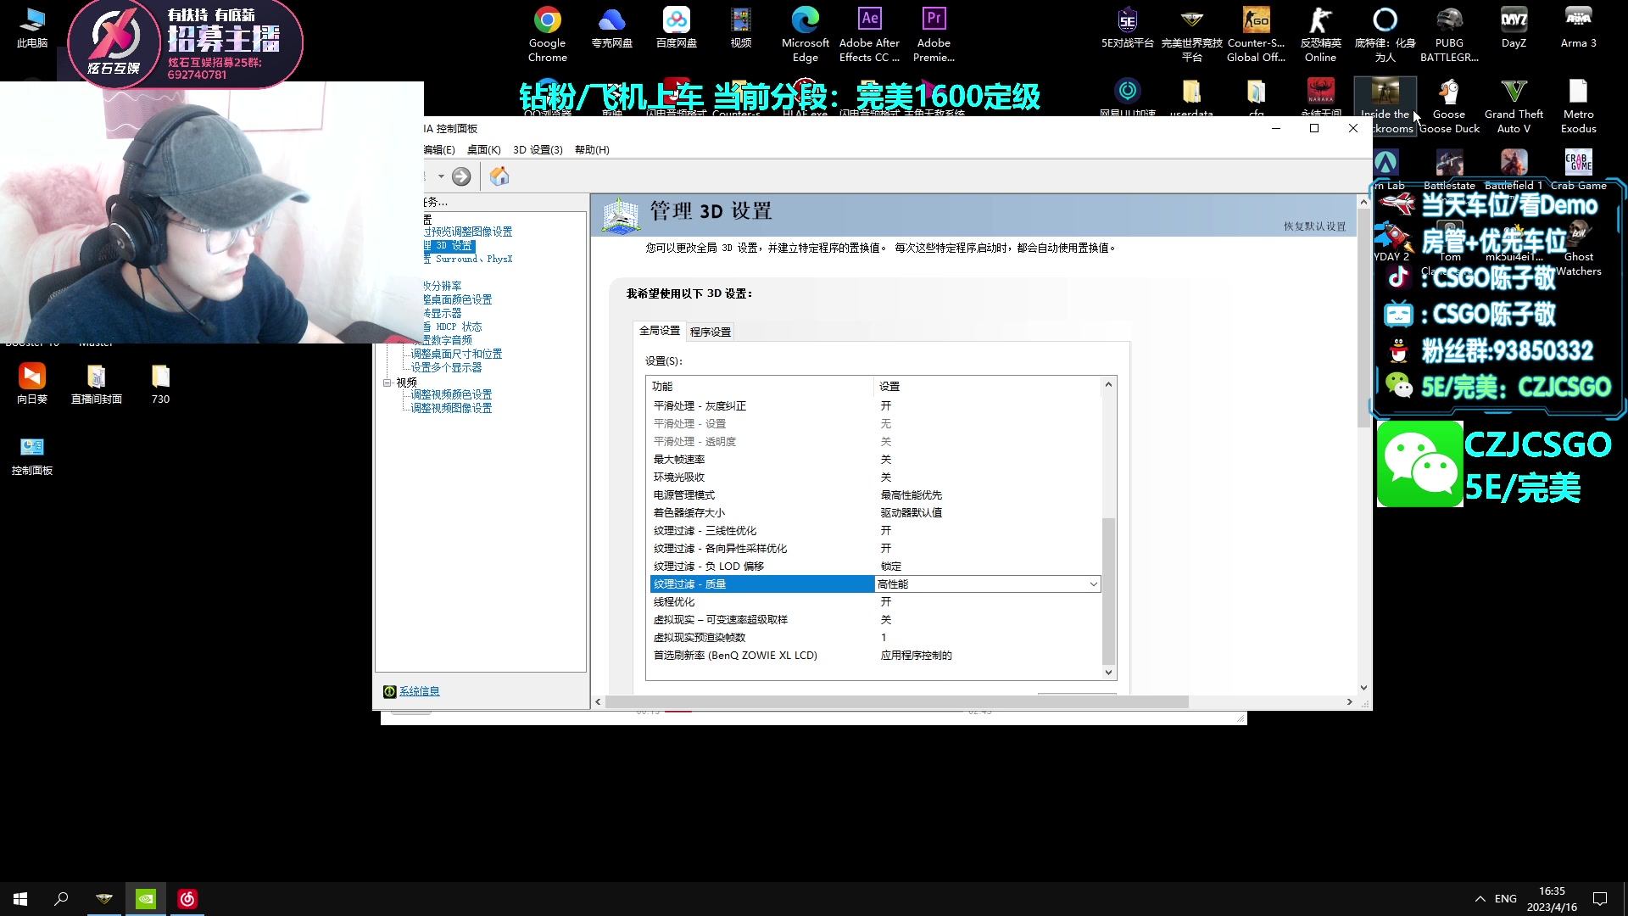Click the NVIDIA icon in the taskbar
Viewport: 1628px width, 916px height.
(146, 898)
